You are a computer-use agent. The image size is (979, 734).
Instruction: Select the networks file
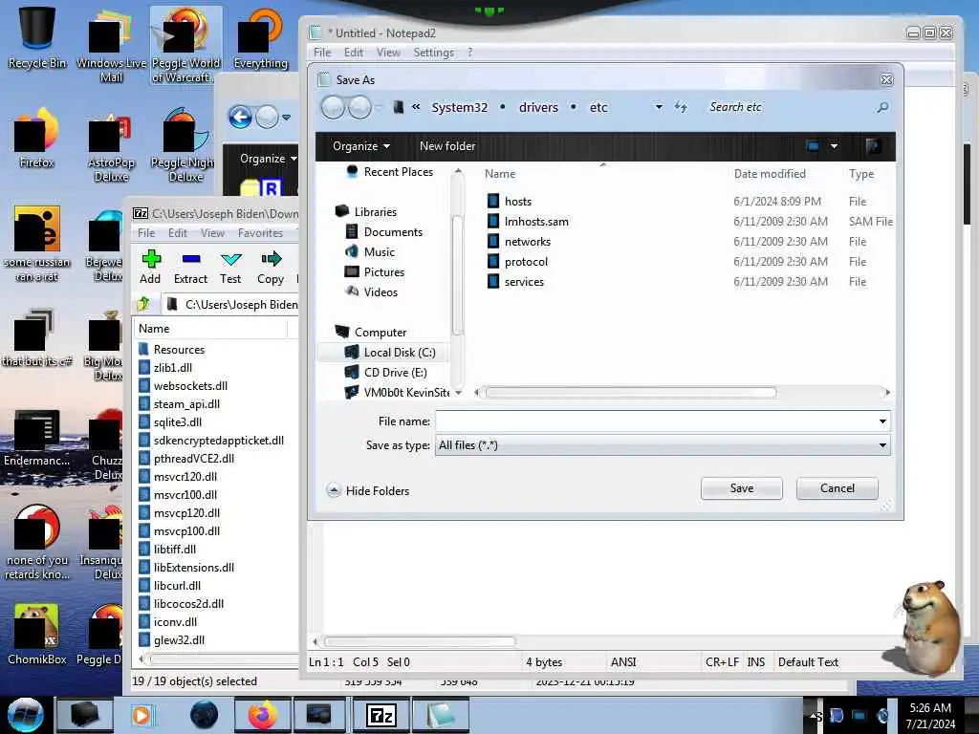[x=527, y=241]
